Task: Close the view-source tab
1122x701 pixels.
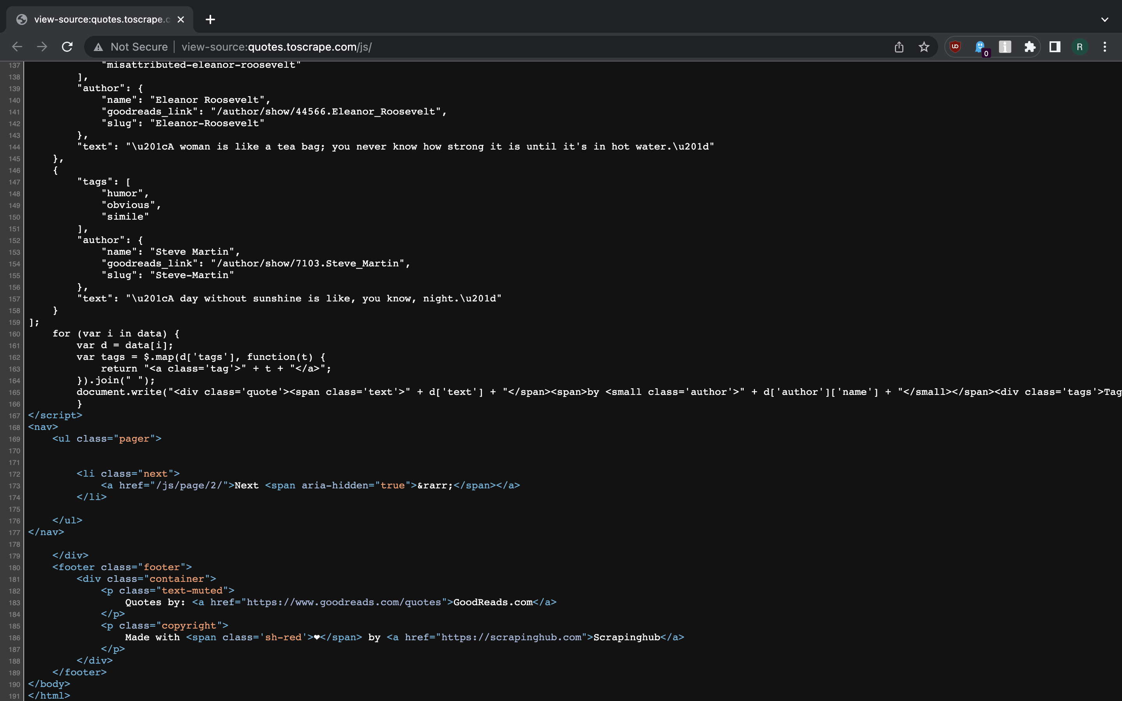Action: tap(181, 19)
